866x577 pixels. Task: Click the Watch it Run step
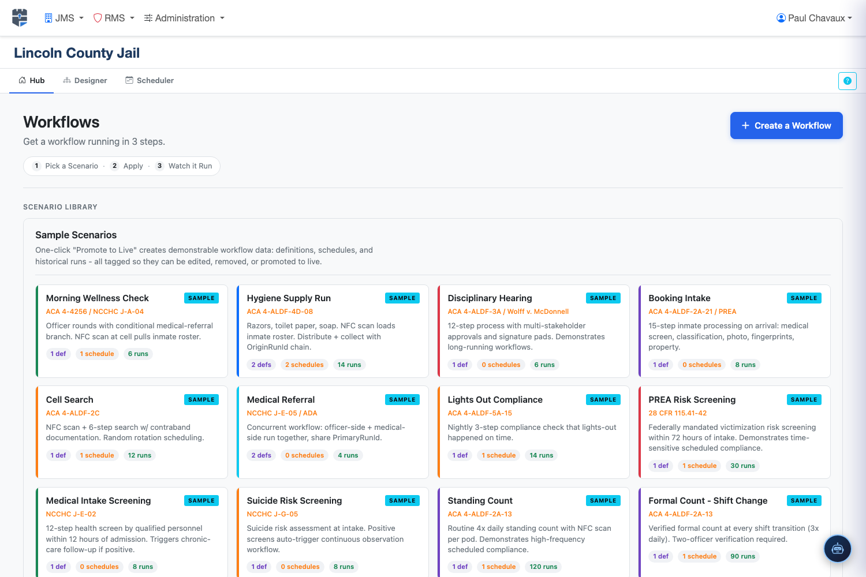click(184, 166)
